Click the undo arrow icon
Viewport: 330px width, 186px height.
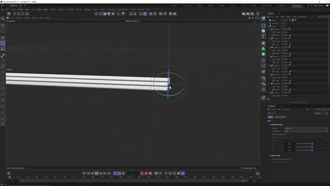(x=3, y=6)
